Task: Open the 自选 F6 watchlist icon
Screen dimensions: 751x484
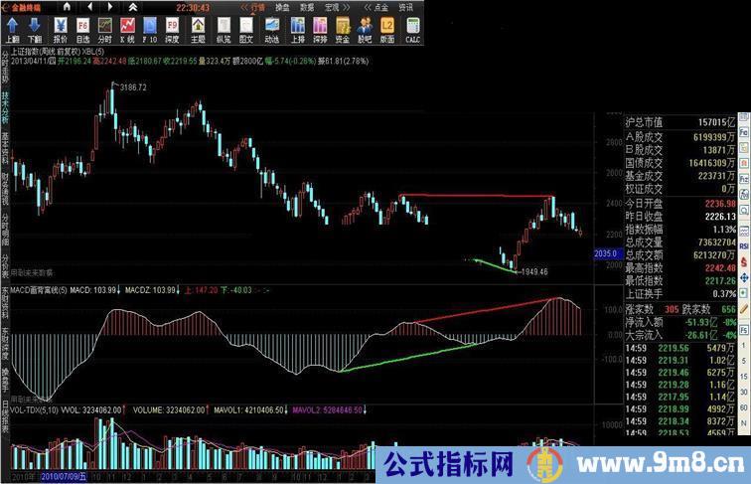Action: [82, 30]
